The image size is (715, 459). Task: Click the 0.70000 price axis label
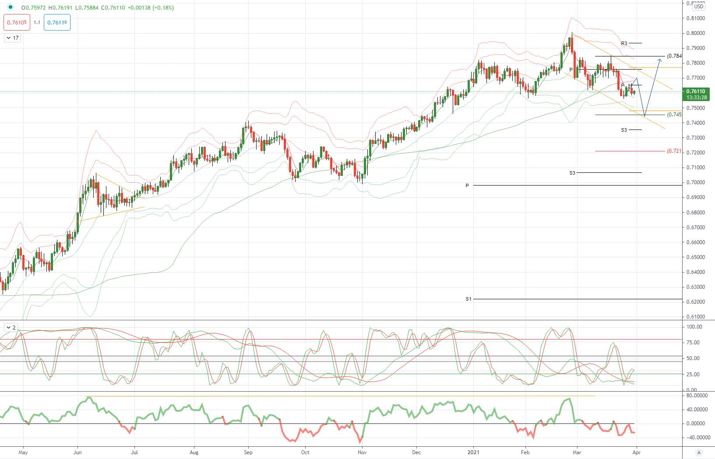pos(695,182)
